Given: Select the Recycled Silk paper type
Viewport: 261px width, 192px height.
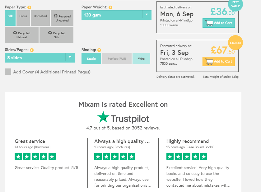Looking at the screenshot, I should tap(56, 35).
